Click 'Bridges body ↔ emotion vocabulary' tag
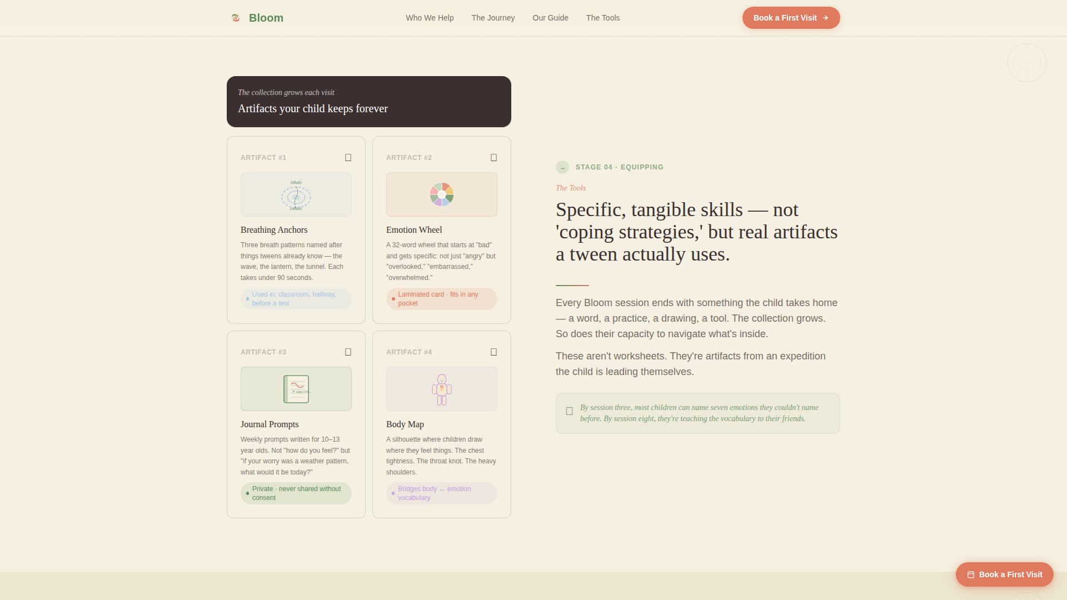The height and width of the screenshot is (600, 1067). point(442,493)
